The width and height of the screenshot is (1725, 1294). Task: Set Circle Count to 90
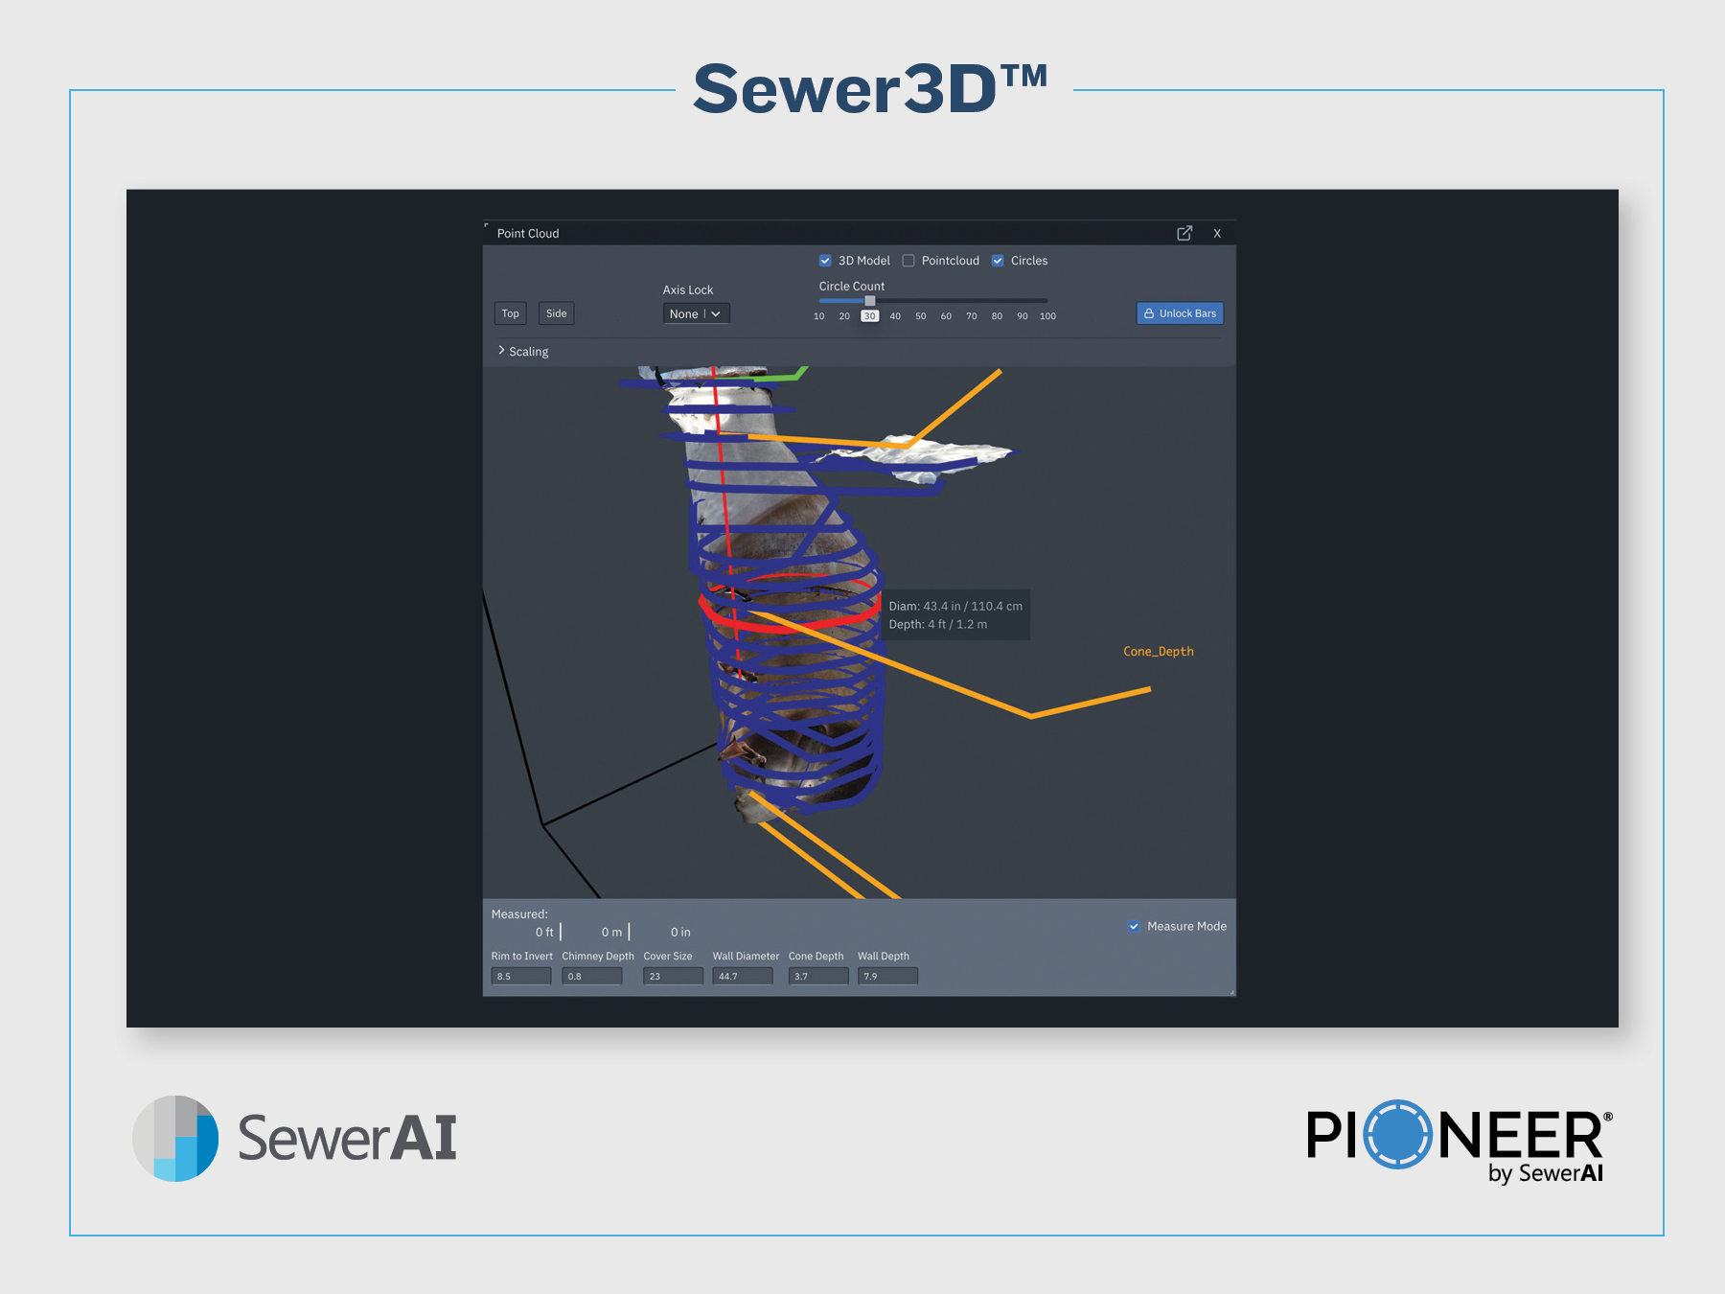click(1023, 316)
